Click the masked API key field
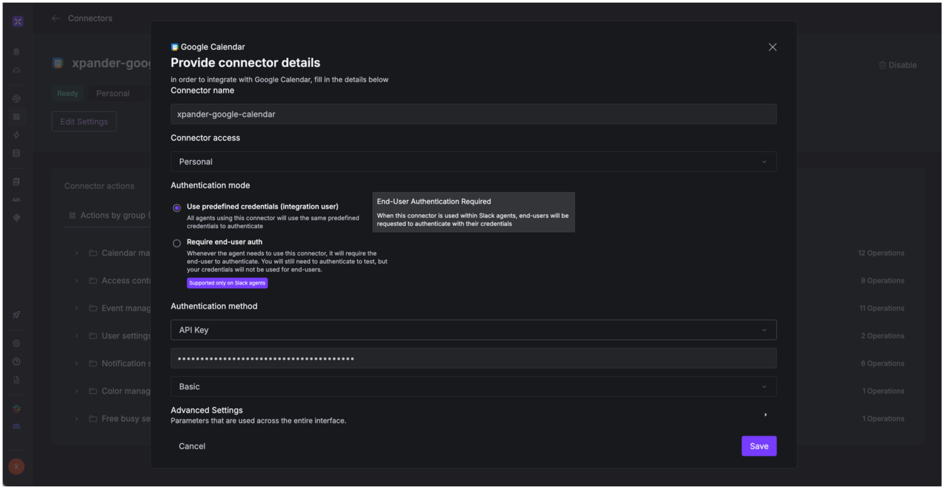The width and height of the screenshot is (944, 489). pos(473,358)
